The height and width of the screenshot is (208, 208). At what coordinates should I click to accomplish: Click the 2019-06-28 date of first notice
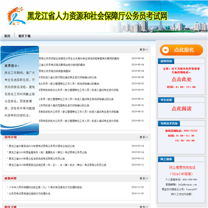[138, 58]
